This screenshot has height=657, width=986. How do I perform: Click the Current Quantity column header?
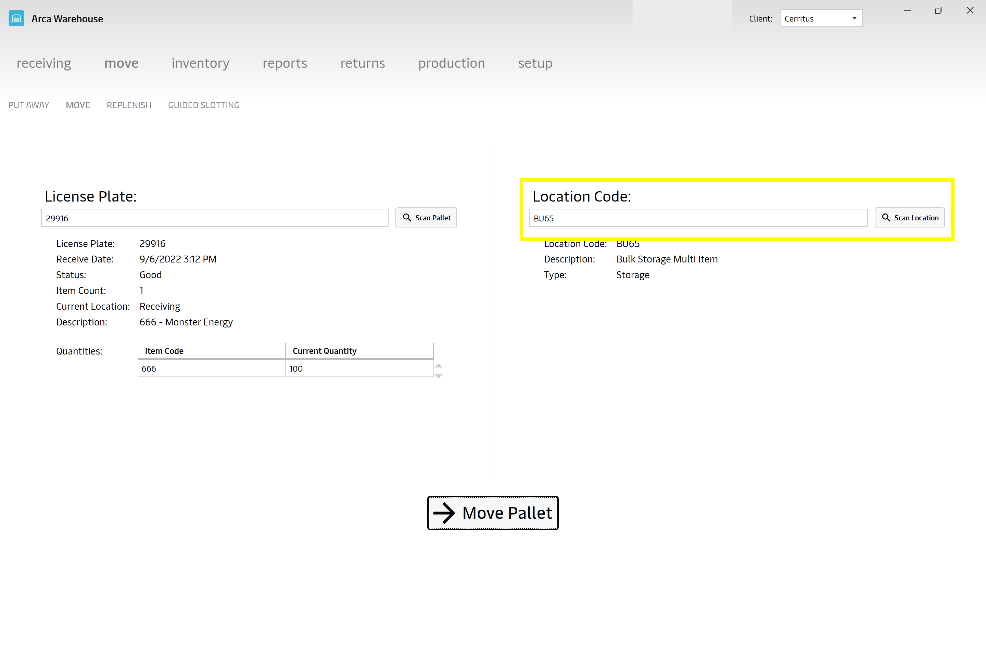(359, 351)
